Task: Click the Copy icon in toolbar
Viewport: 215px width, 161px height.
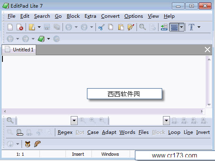Action: point(111,27)
